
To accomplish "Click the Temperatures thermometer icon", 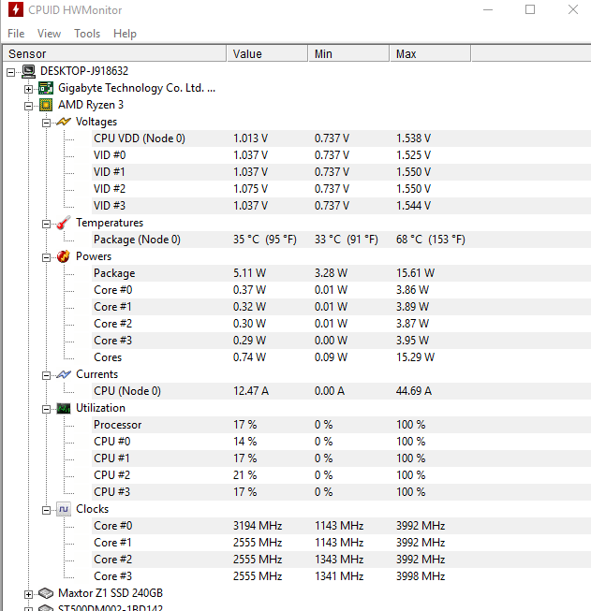I will pyautogui.click(x=64, y=223).
